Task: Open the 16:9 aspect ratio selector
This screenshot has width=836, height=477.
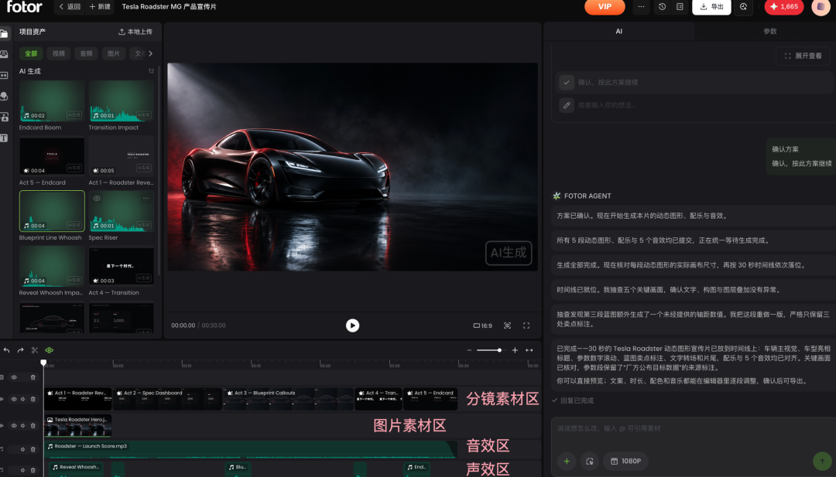Action: tap(482, 325)
